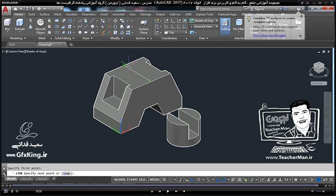The image size is (336, 196).
Task: Click the Sign In button
Action: point(257,9)
